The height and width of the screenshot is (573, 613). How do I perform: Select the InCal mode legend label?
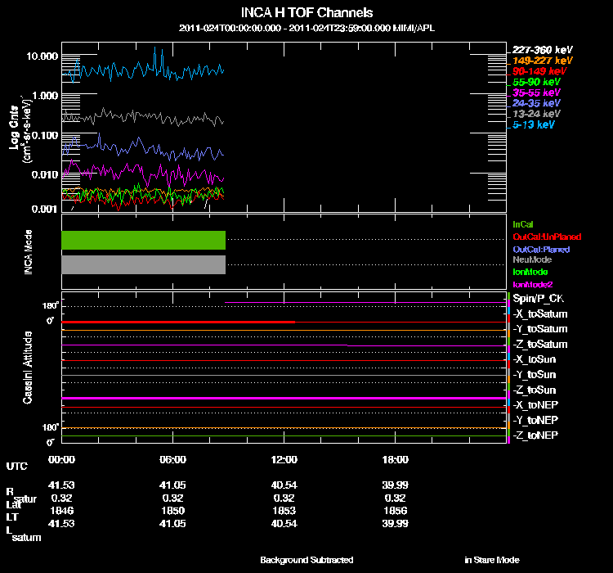[523, 223]
